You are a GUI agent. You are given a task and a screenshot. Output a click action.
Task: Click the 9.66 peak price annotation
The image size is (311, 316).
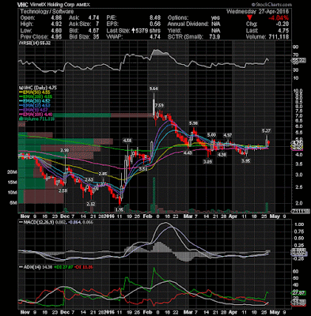click(x=154, y=89)
